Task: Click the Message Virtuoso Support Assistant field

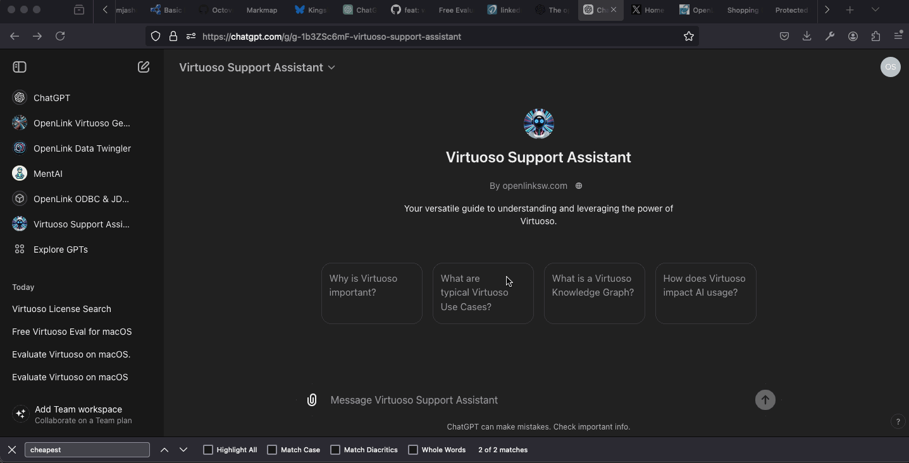Action: click(x=538, y=400)
